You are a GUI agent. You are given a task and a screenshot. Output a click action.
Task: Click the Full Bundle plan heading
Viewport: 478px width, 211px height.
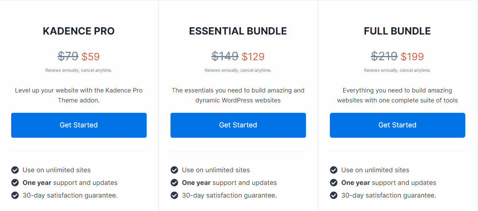tap(397, 31)
